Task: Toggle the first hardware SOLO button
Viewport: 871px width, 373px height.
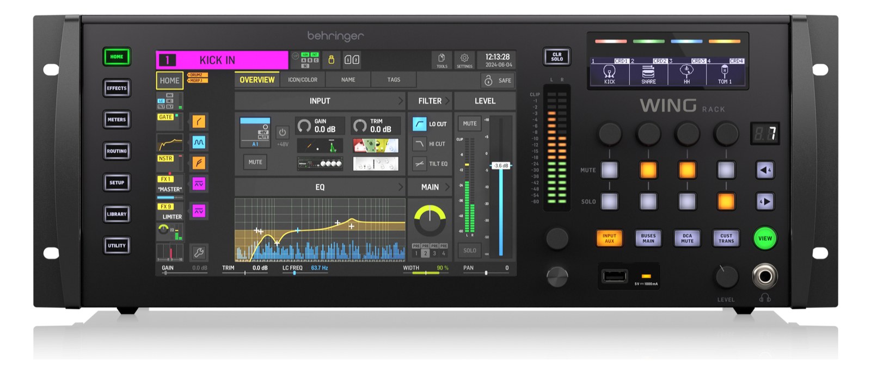Action: coord(610,201)
